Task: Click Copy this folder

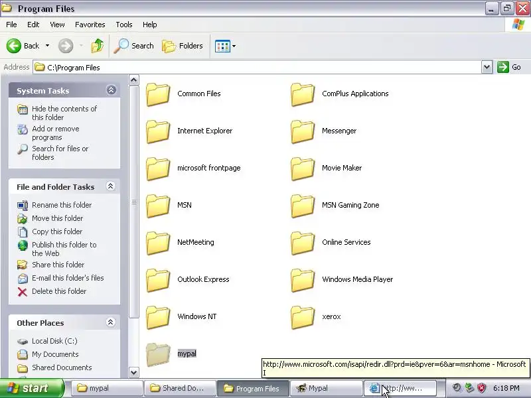Action: [57, 232]
